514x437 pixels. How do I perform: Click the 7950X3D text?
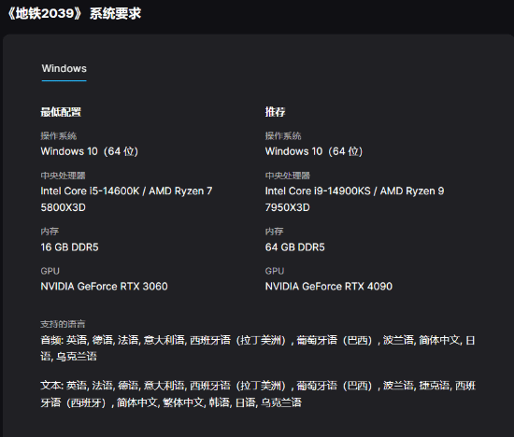[288, 207]
